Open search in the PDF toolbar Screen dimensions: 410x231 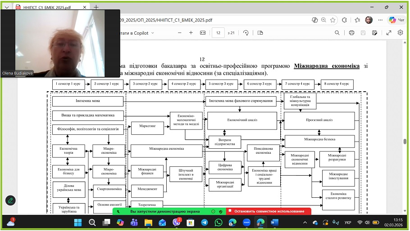click(x=337, y=33)
